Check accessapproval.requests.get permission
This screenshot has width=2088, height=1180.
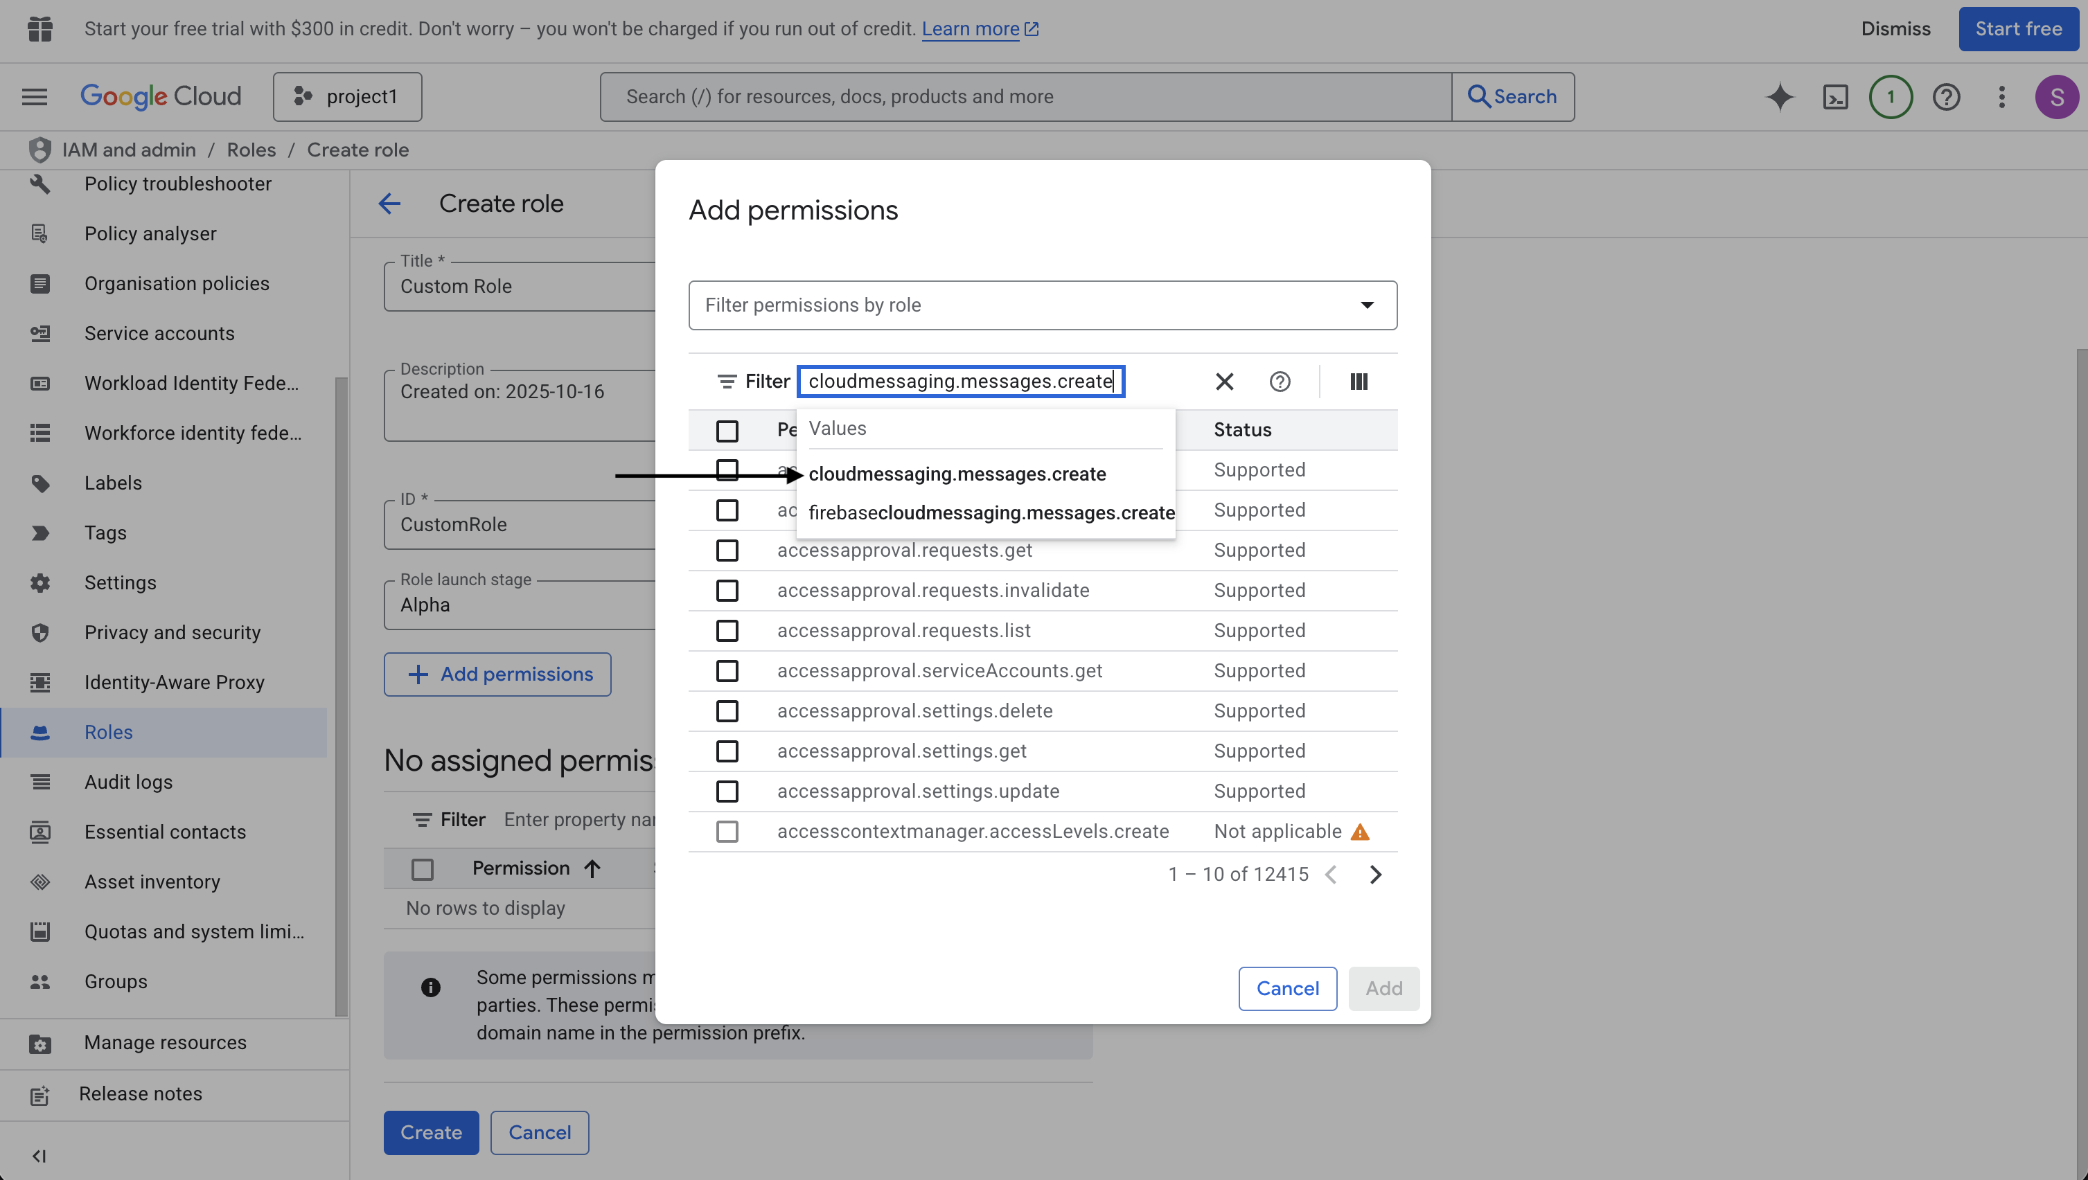(726, 549)
